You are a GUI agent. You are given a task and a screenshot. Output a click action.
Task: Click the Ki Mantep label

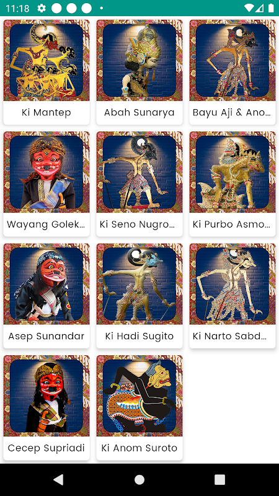46,113
